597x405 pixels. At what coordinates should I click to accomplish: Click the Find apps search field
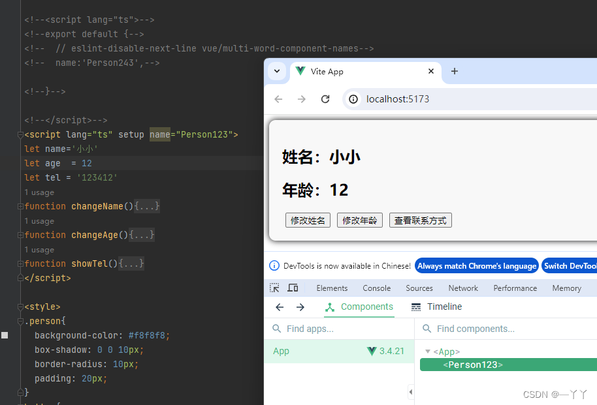[x=339, y=329]
